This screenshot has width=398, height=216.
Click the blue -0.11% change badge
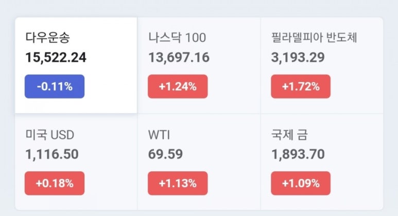[55, 86]
